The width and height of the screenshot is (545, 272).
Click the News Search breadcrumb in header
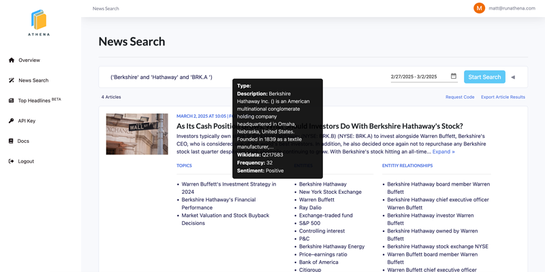click(106, 8)
